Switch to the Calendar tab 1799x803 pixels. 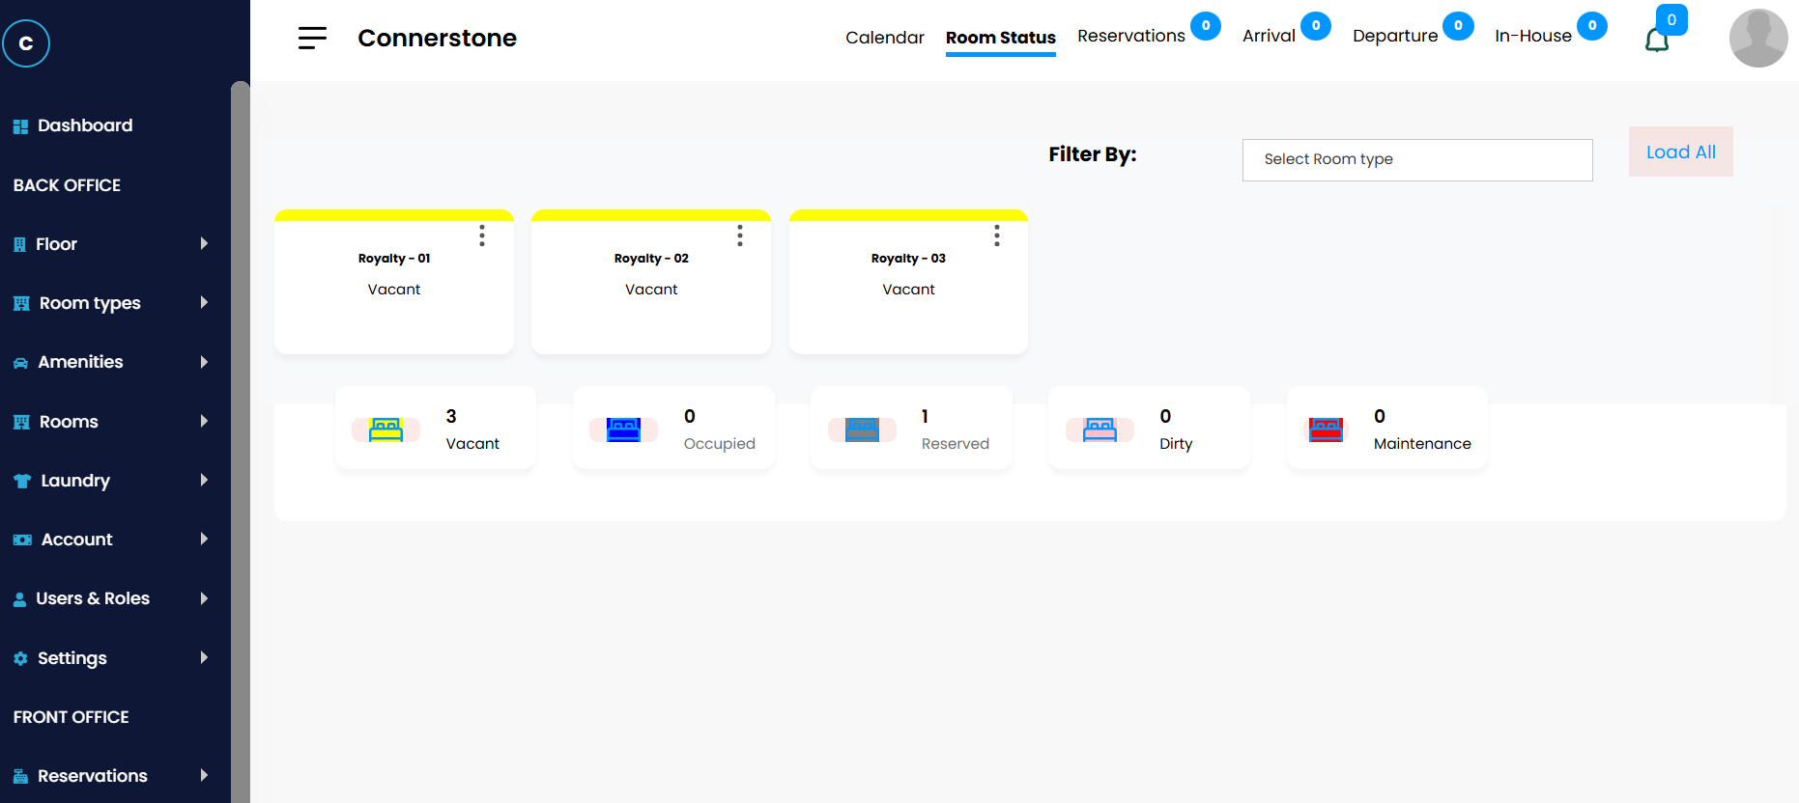[885, 38]
